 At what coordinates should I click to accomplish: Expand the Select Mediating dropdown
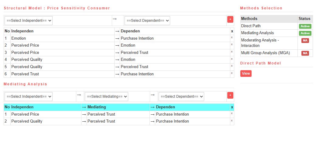click(106, 97)
